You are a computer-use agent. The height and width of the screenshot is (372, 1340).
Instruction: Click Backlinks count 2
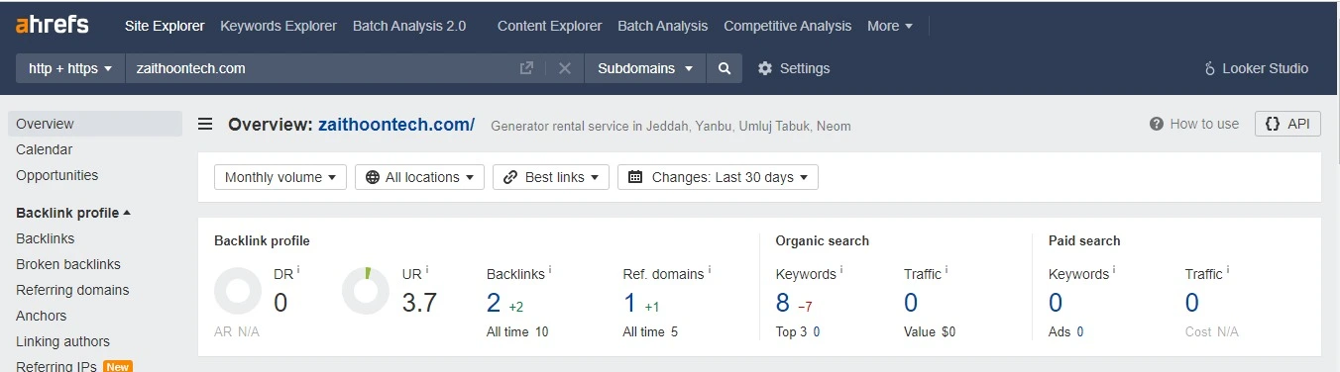click(x=494, y=302)
